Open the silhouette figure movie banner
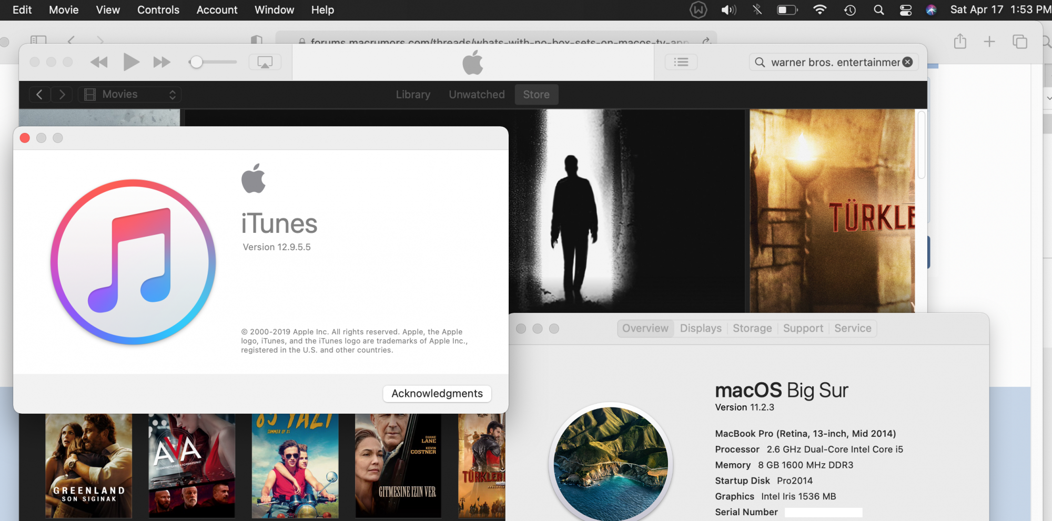This screenshot has height=521, width=1052. 626,211
